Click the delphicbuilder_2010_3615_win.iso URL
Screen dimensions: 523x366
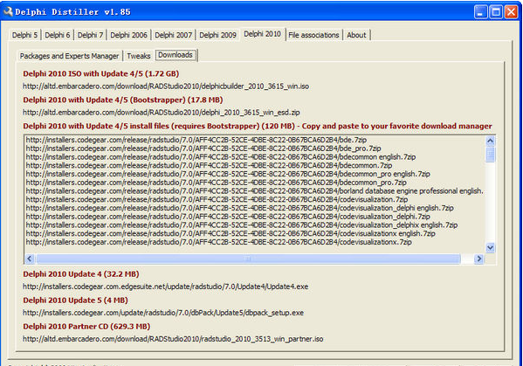coord(166,86)
